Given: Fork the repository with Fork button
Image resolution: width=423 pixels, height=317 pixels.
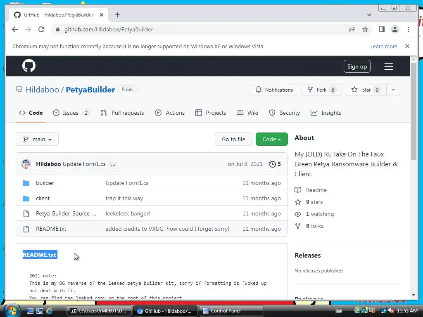Looking at the screenshot, I should [322, 90].
